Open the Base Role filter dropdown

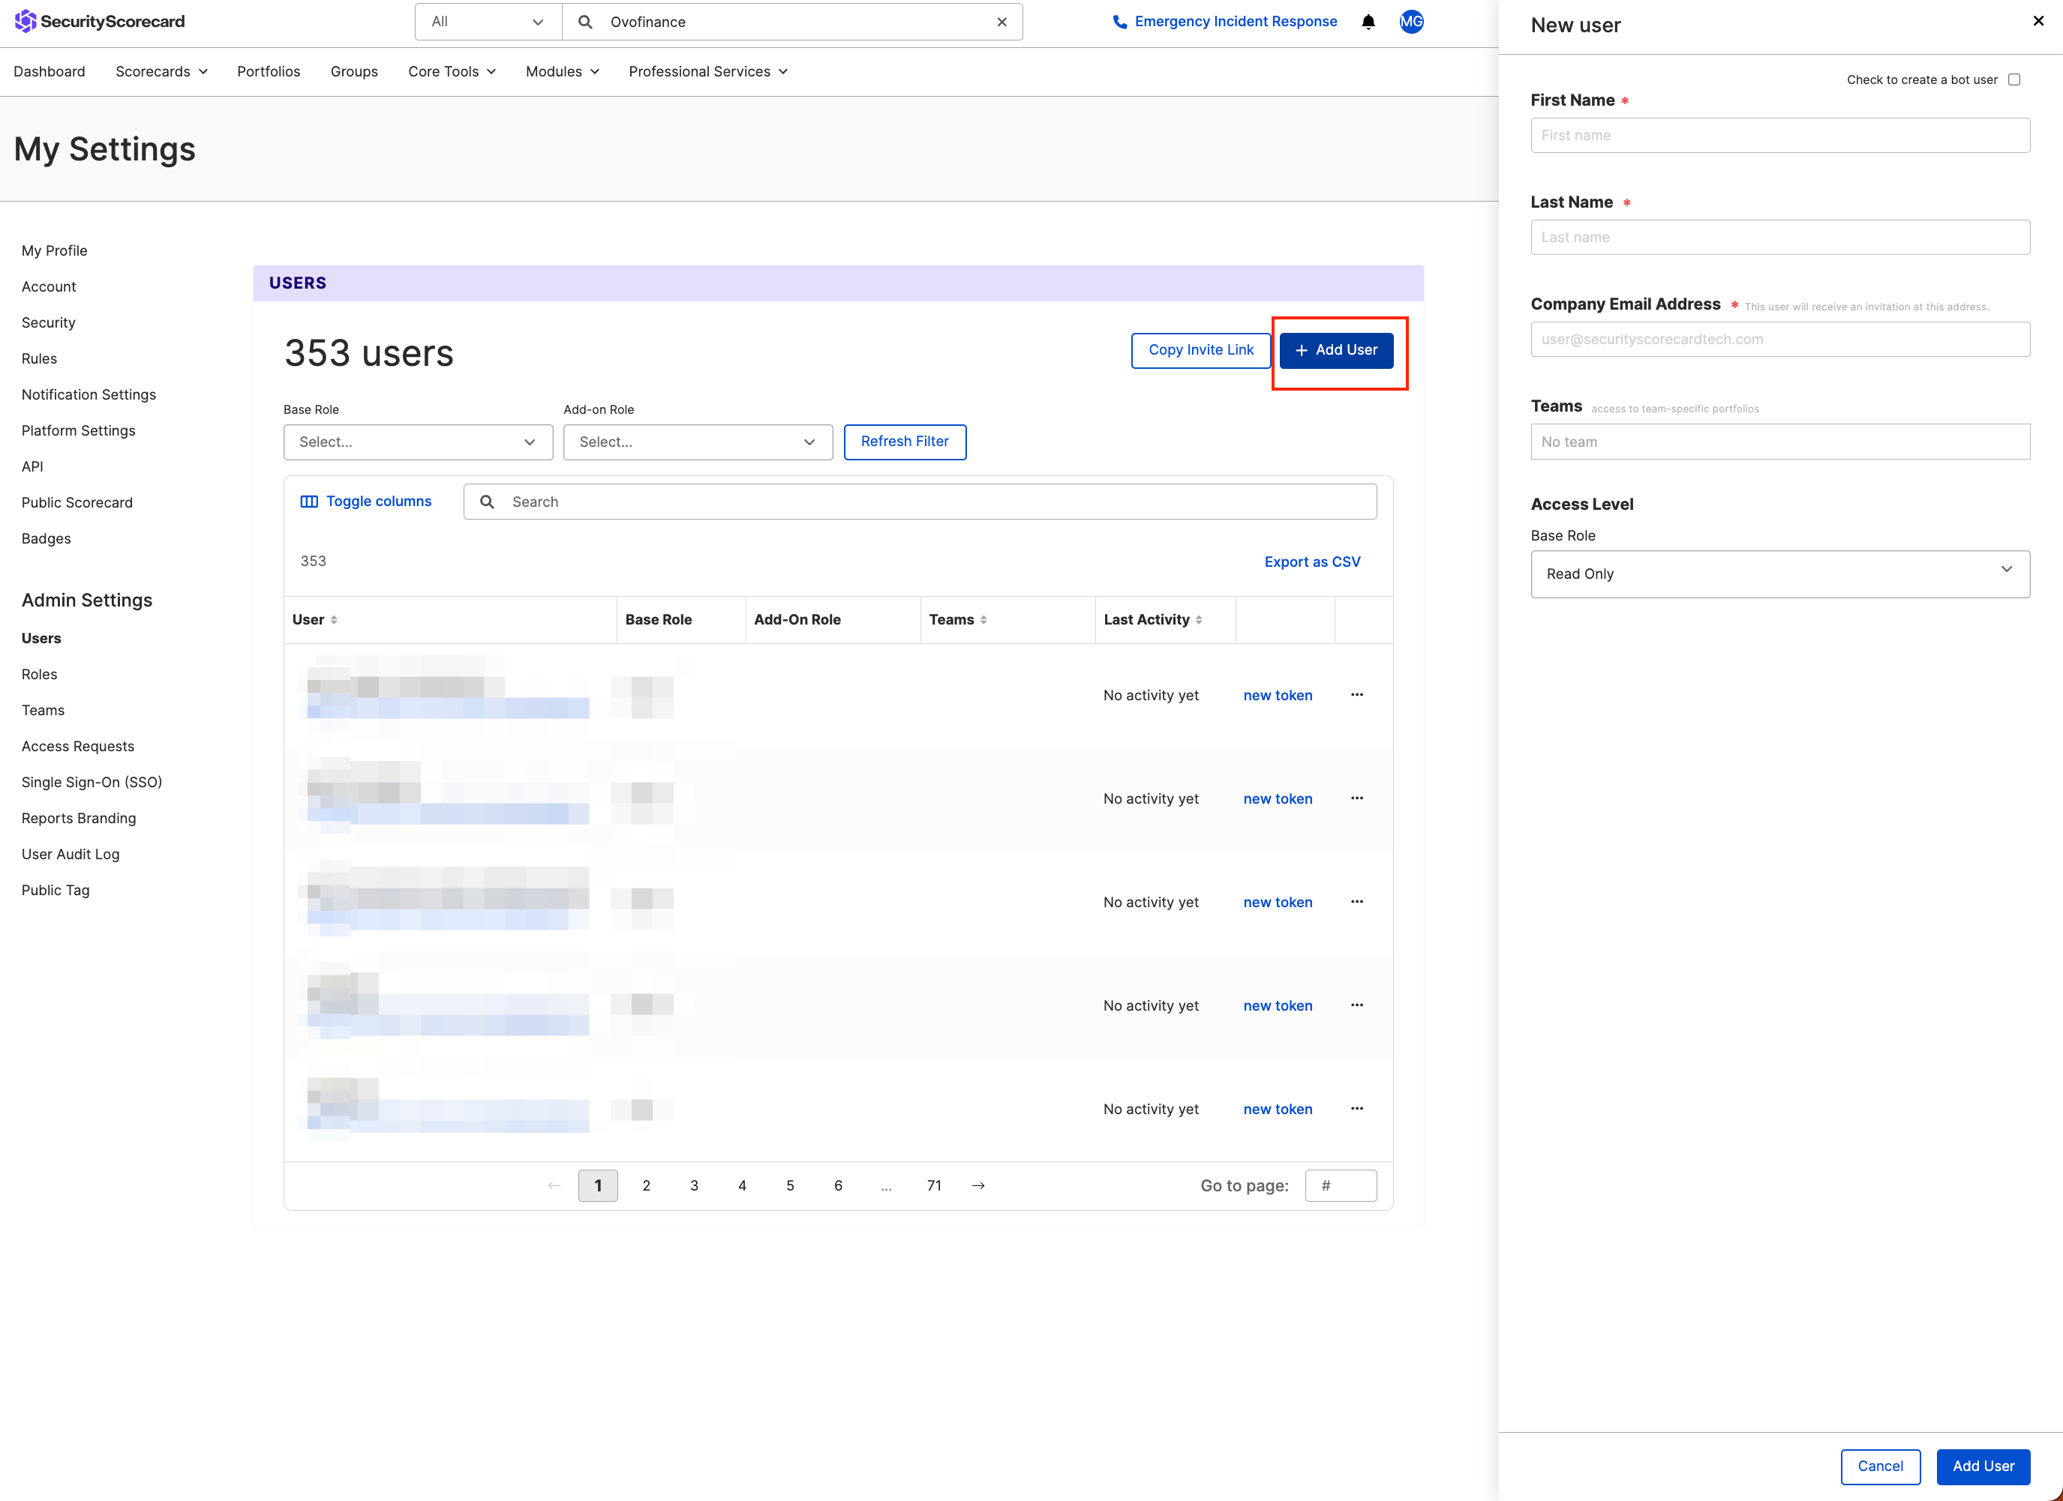[418, 443]
